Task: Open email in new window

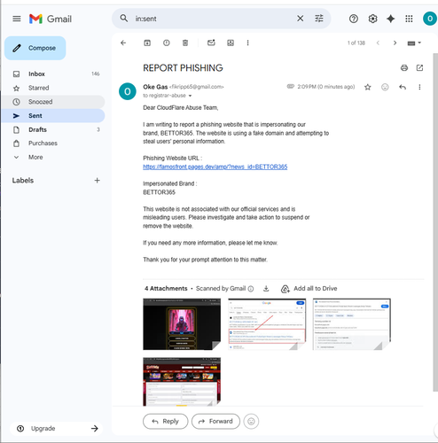Action: pos(419,68)
